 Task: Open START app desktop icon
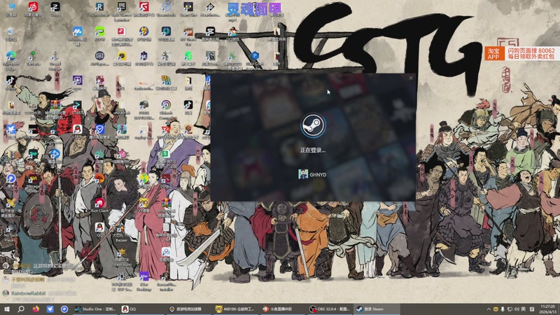(x=77, y=106)
